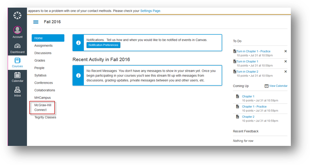The width and height of the screenshot is (310, 165).
Task: Click the Notification Preferences button
Action: (103, 45)
